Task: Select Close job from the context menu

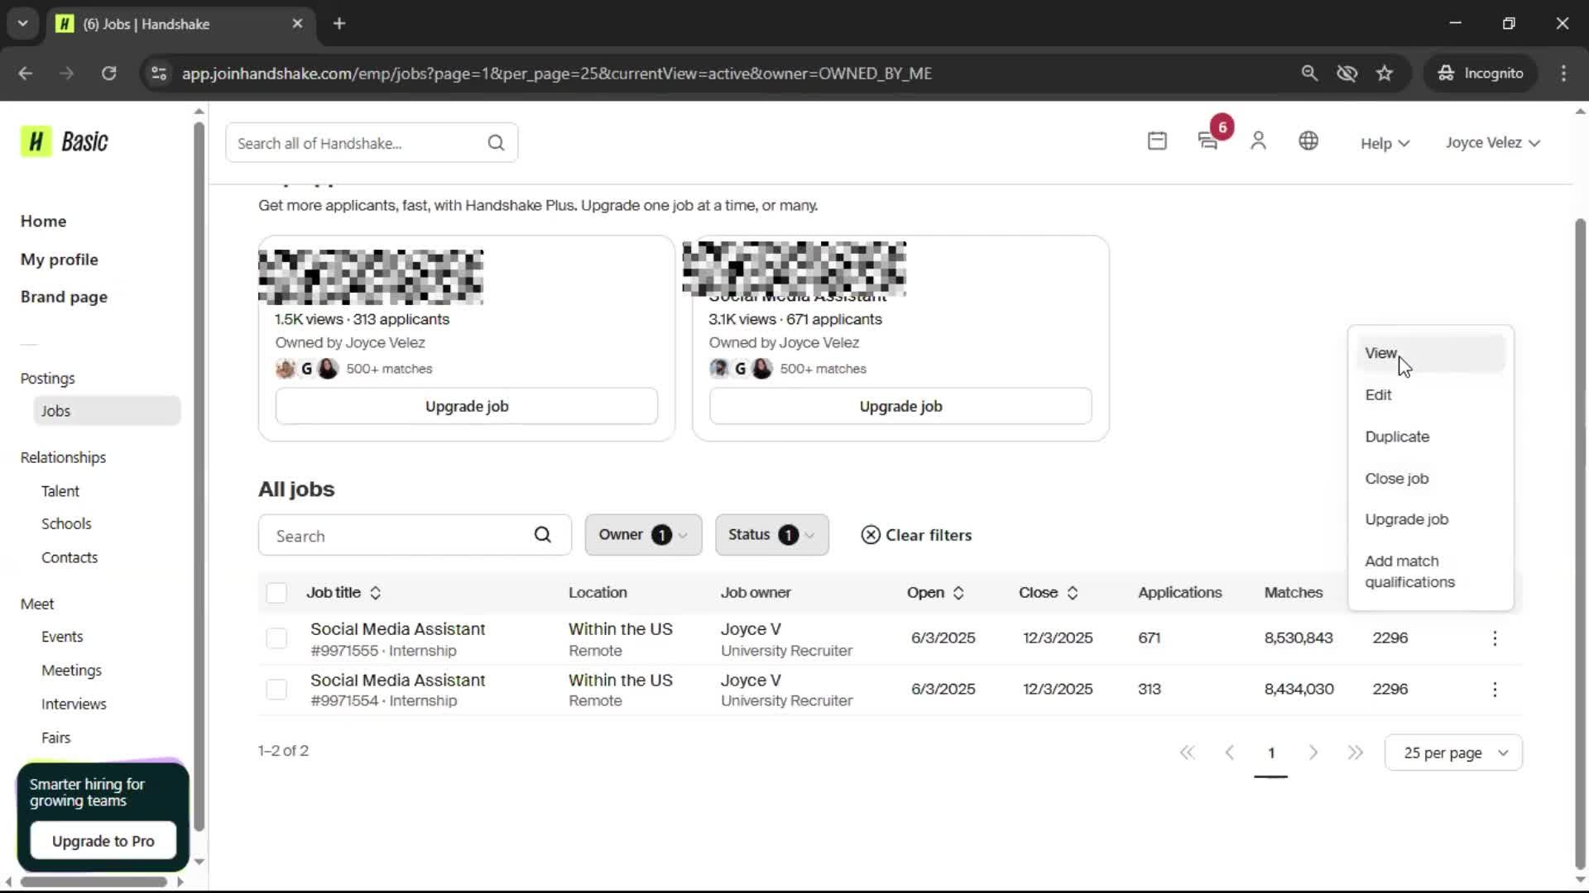Action: pos(1430,479)
